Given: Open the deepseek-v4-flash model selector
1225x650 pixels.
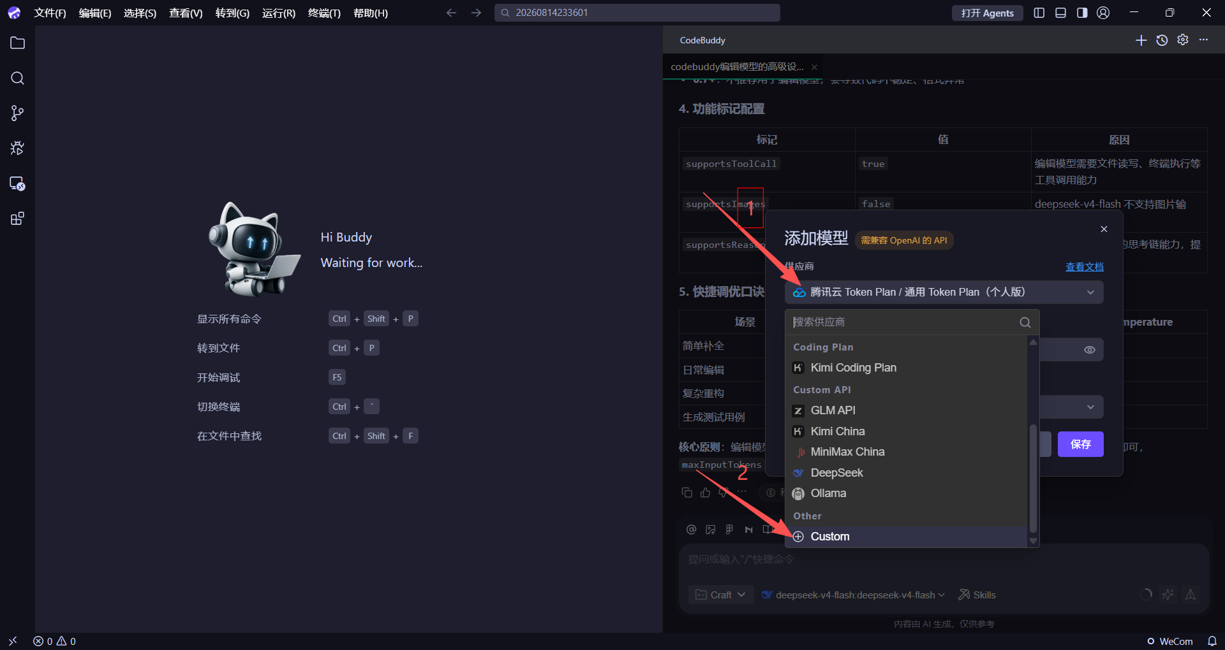Looking at the screenshot, I should 854,595.
